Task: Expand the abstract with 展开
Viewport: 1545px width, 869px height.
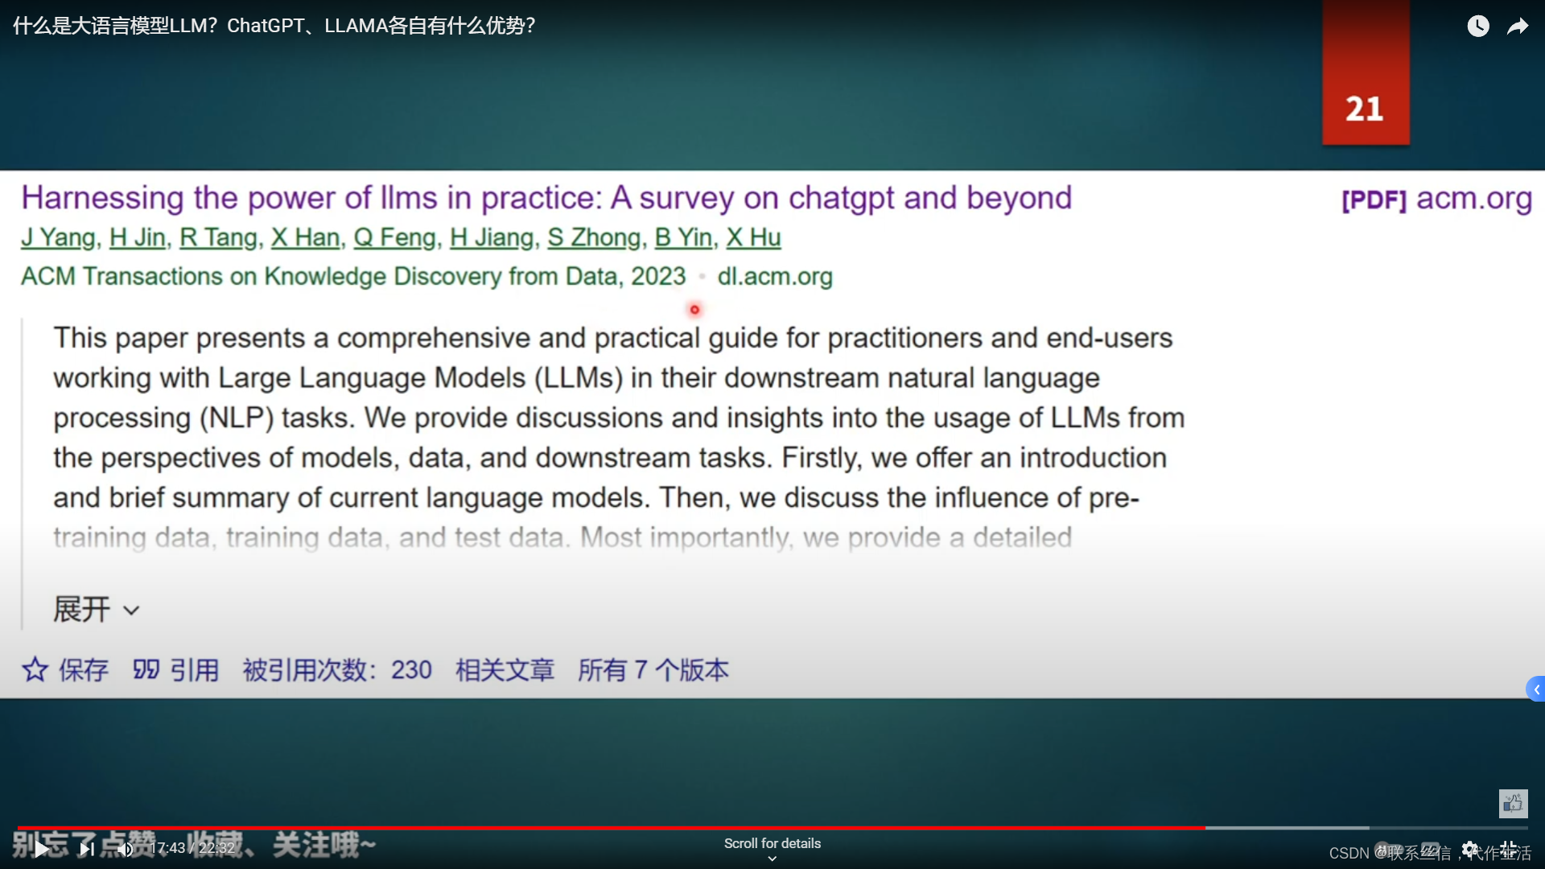Action: pyautogui.click(x=97, y=609)
